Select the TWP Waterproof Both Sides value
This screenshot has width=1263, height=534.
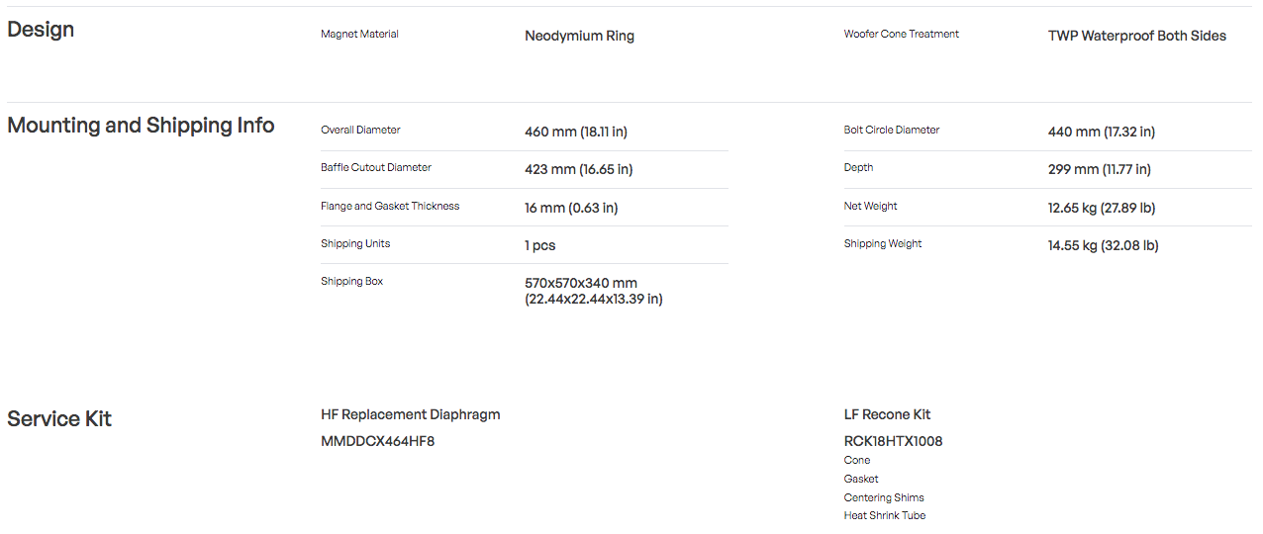tap(1137, 36)
